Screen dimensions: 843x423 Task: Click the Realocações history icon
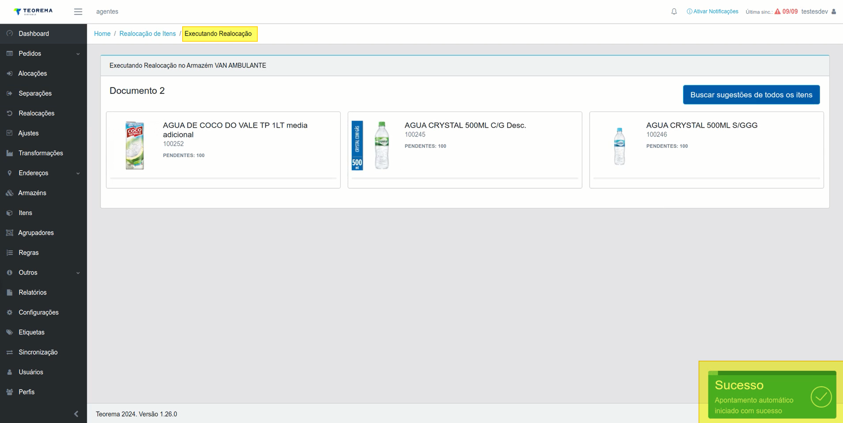click(10, 113)
